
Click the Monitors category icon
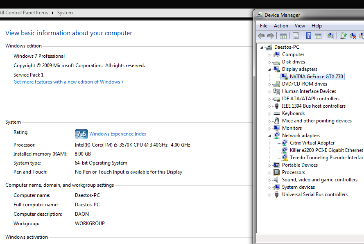click(x=276, y=128)
